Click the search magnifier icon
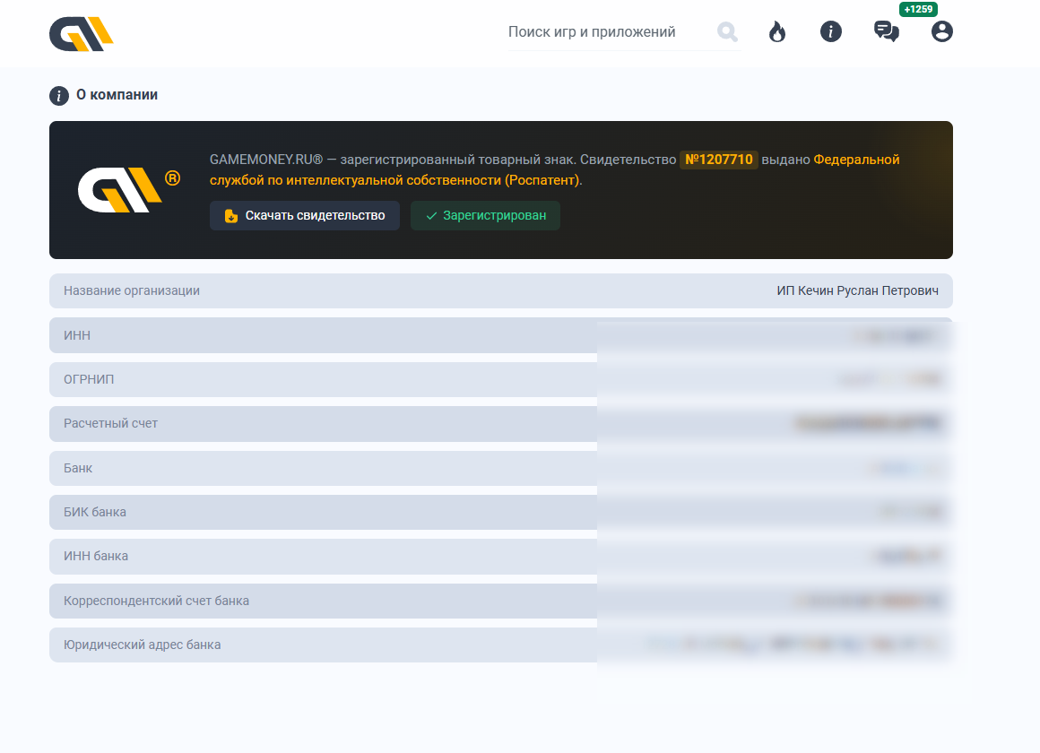The width and height of the screenshot is (1040, 753). 727,32
